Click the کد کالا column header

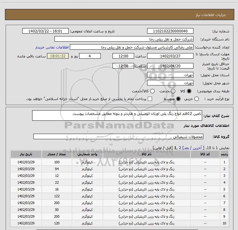click(x=205, y=154)
